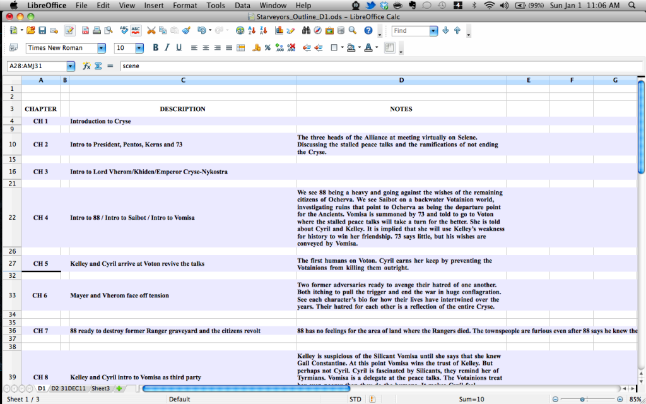Viewport: 646px width, 404px height.
Task: Select column D header
Action: pos(401,80)
